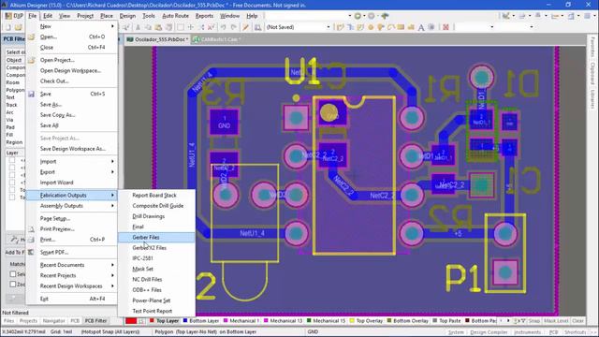599x337 pixels.
Task: Click the Clear button in layer bar
Action: (578, 321)
